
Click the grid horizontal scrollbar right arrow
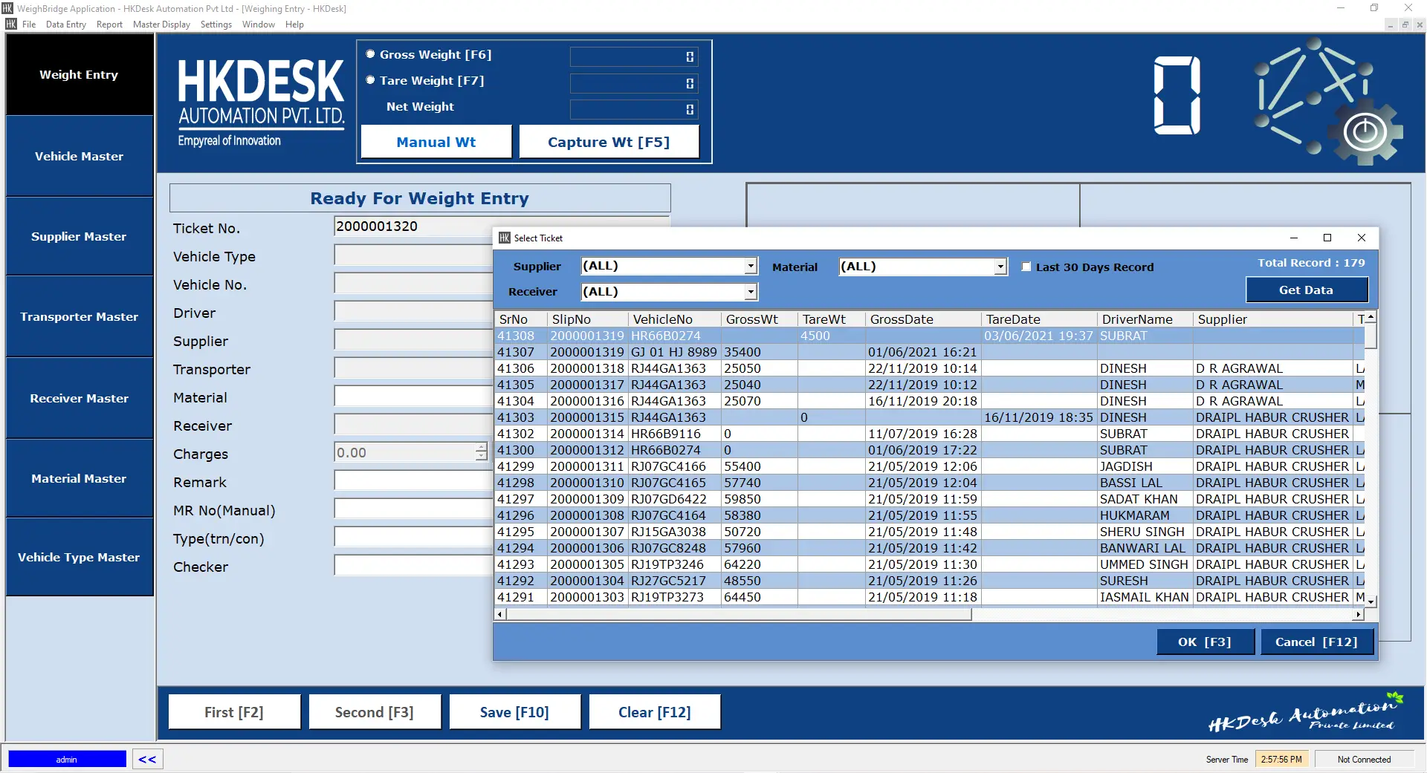(x=1359, y=614)
